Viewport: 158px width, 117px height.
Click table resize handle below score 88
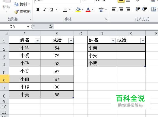pos(73,97)
